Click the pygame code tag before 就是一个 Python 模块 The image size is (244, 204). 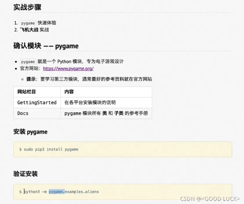tap(28, 62)
